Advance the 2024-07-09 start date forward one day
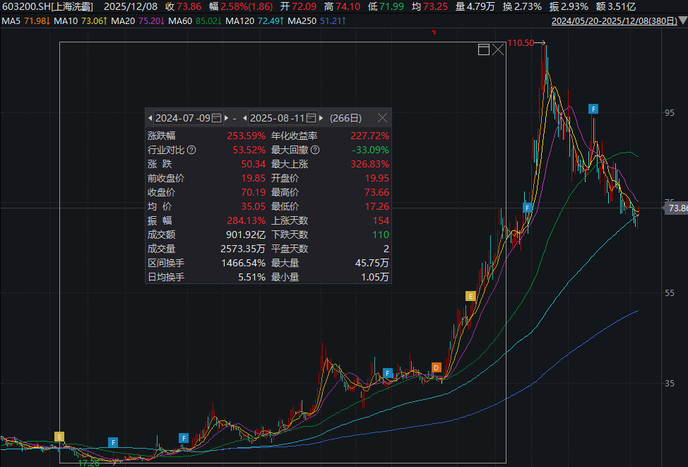 pyautogui.click(x=227, y=118)
